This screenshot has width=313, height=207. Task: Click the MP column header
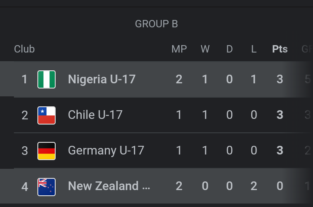coord(179,49)
